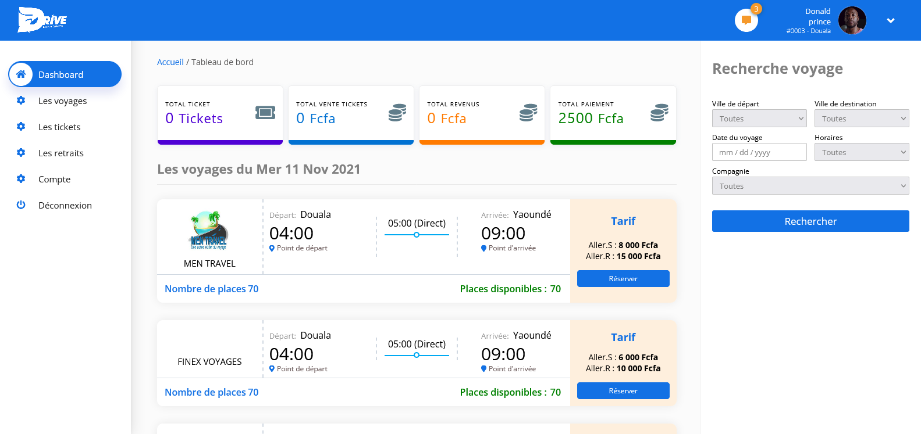Click power icon beside Déconnexion
The height and width of the screenshot is (434, 921).
point(21,205)
